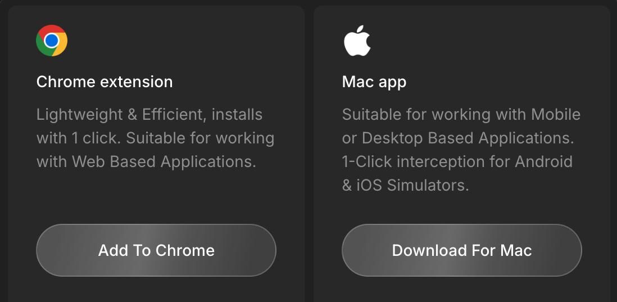Click the "Lightweight & Efficient, installs" text line
This screenshot has width=617, height=302.
coord(149,115)
